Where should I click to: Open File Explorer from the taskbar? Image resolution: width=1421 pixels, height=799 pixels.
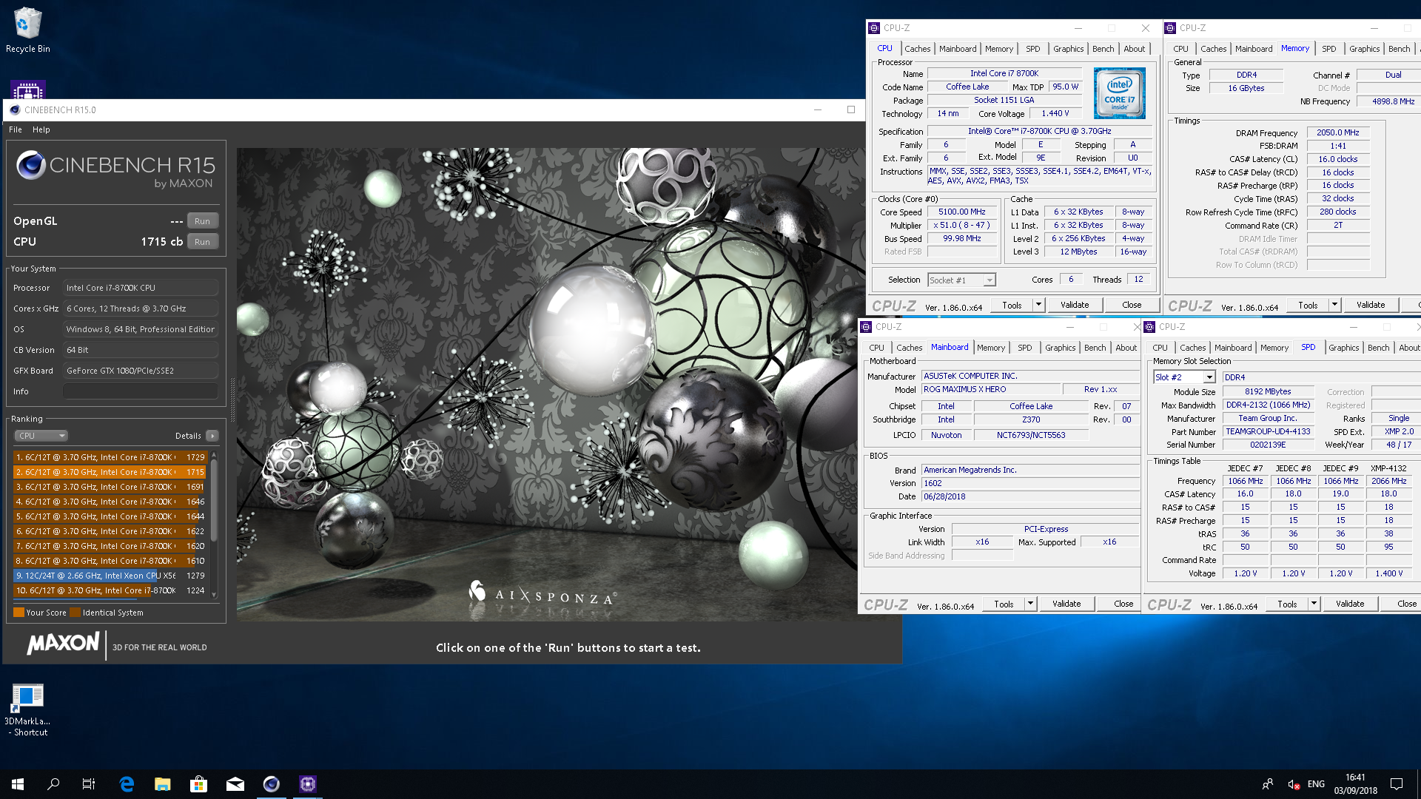(x=163, y=784)
